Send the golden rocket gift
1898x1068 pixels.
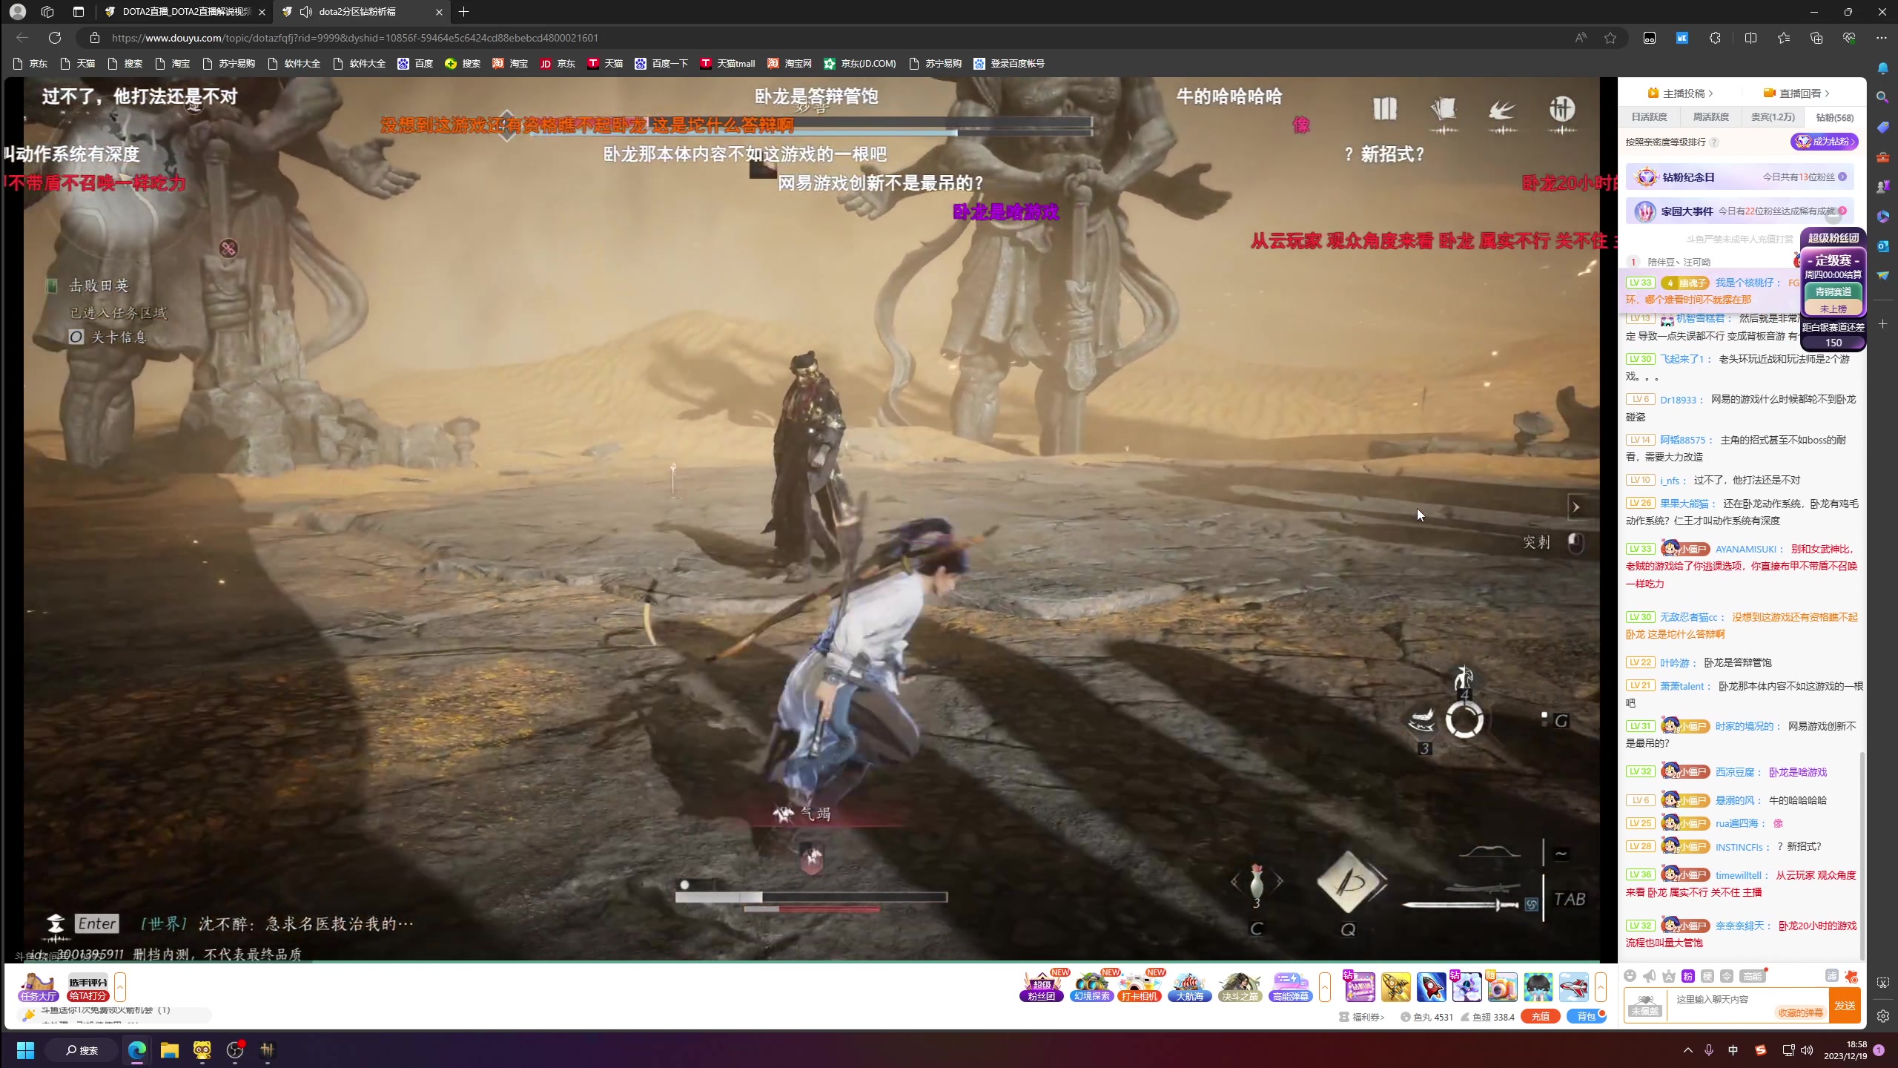coord(1395,987)
